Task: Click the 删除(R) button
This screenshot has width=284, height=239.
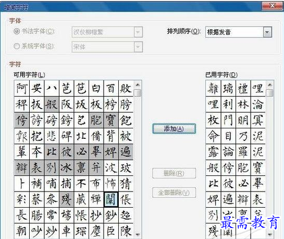Action: 174,173
